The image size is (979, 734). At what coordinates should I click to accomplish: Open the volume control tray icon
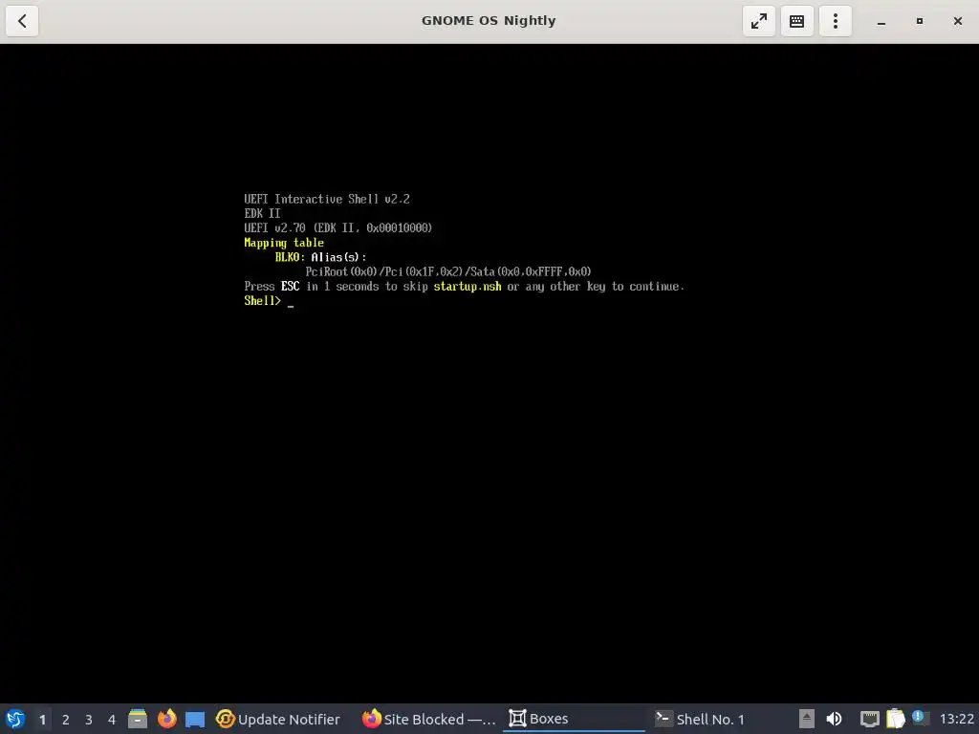pyautogui.click(x=834, y=719)
